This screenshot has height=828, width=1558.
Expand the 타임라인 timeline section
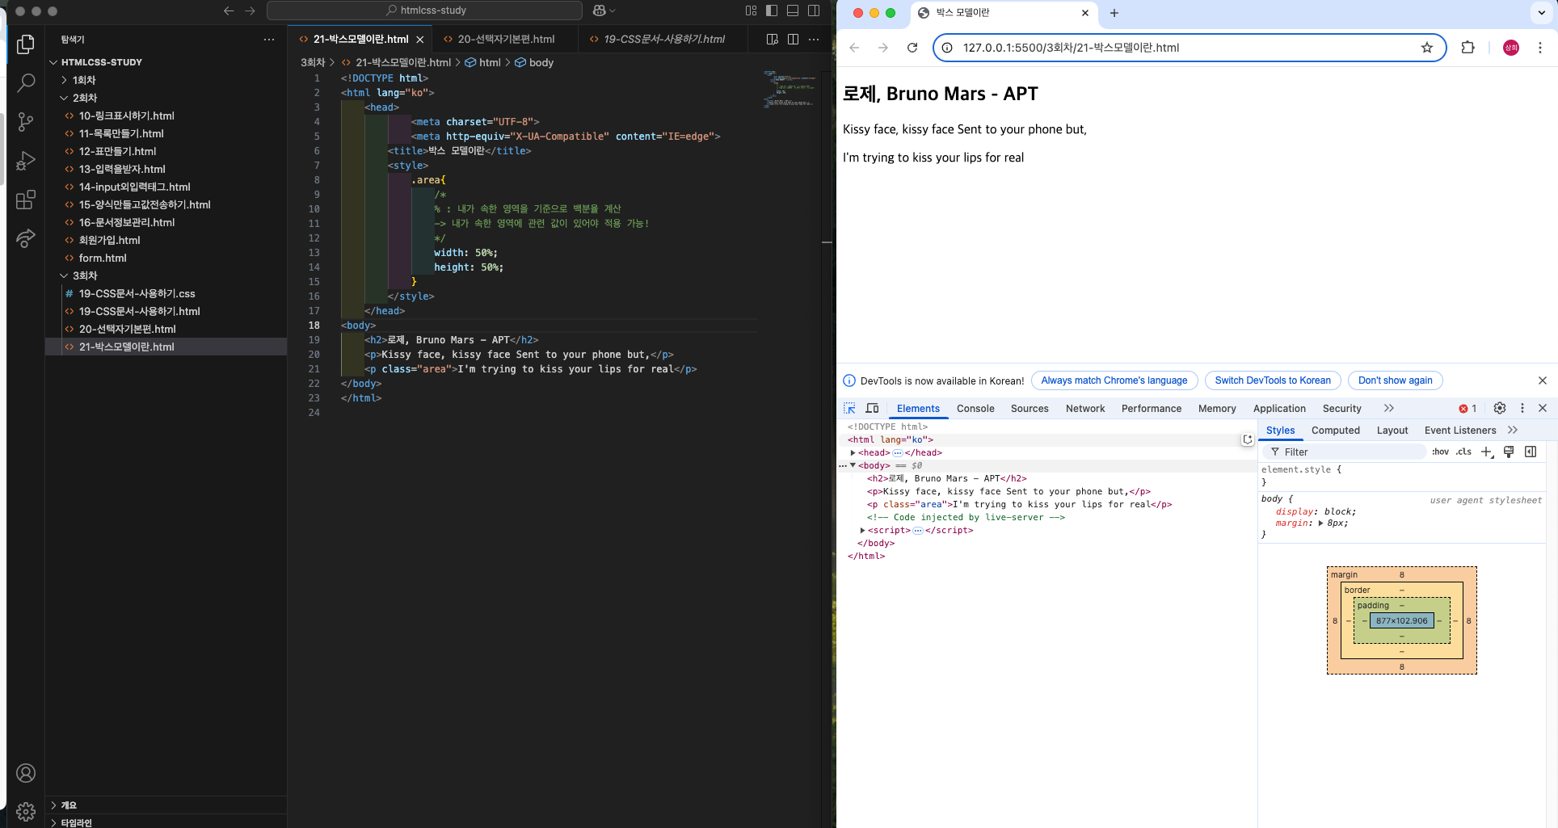click(x=77, y=822)
